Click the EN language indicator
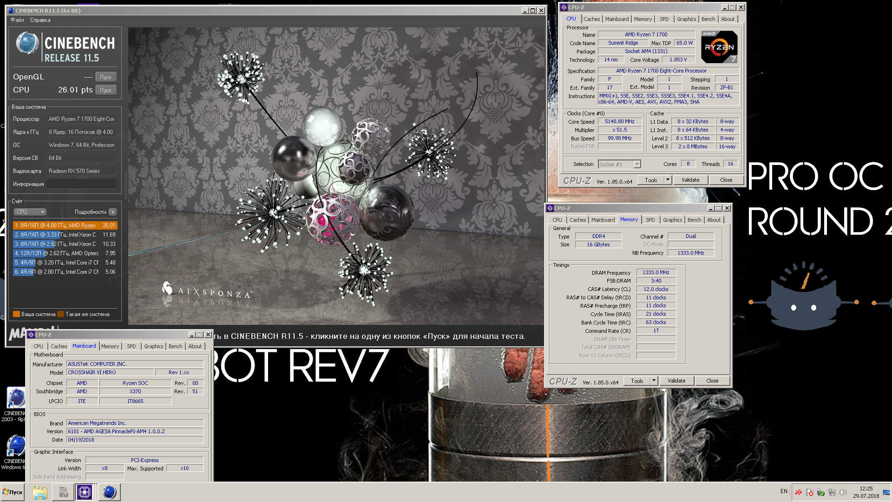The width and height of the screenshot is (892, 502). coord(784,491)
